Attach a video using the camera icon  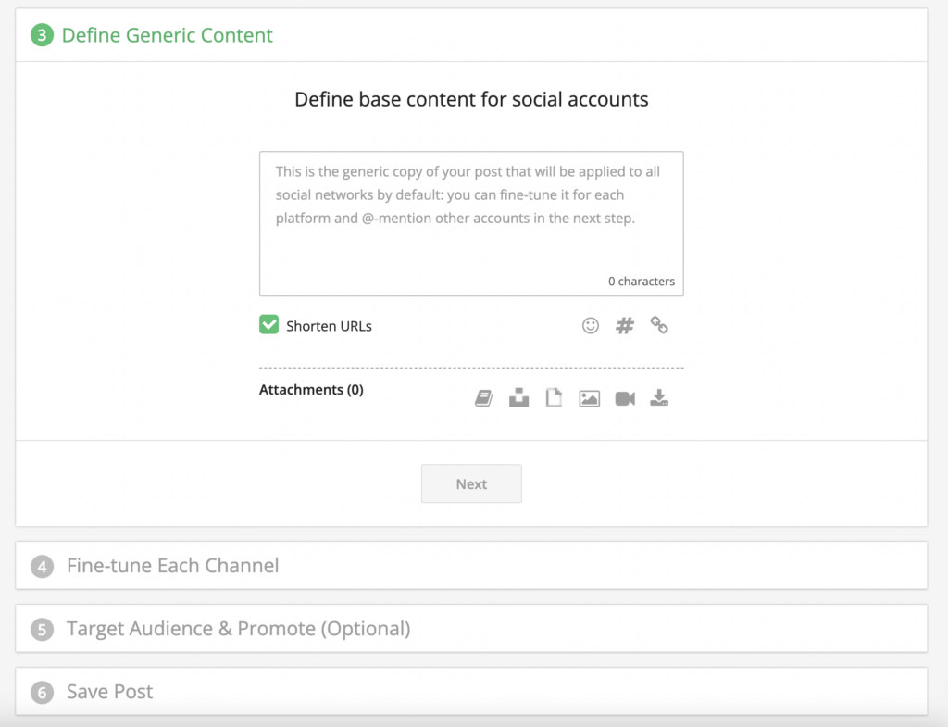tap(624, 397)
